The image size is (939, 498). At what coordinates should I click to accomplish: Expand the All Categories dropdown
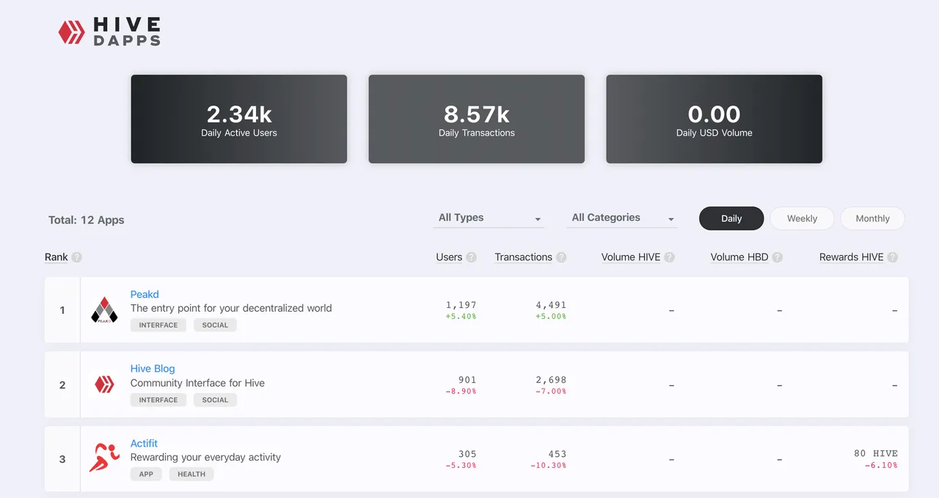(622, 218)
